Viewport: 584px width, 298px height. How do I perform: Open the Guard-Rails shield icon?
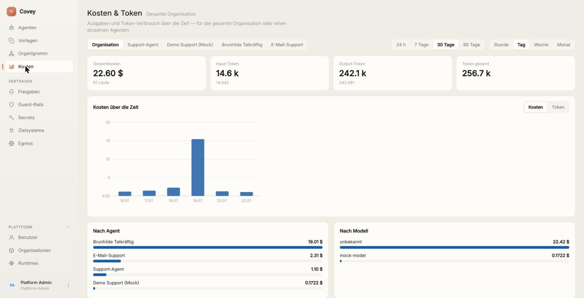[x=11, y=104]
